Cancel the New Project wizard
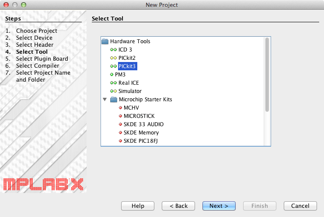The width and height of the screenshot is (324, 217). pos(300,206)
